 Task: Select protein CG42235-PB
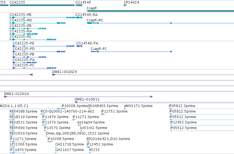coord(29,57)
